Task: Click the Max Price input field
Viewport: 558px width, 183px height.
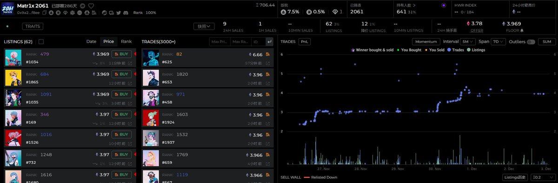Action: point(219,42)
